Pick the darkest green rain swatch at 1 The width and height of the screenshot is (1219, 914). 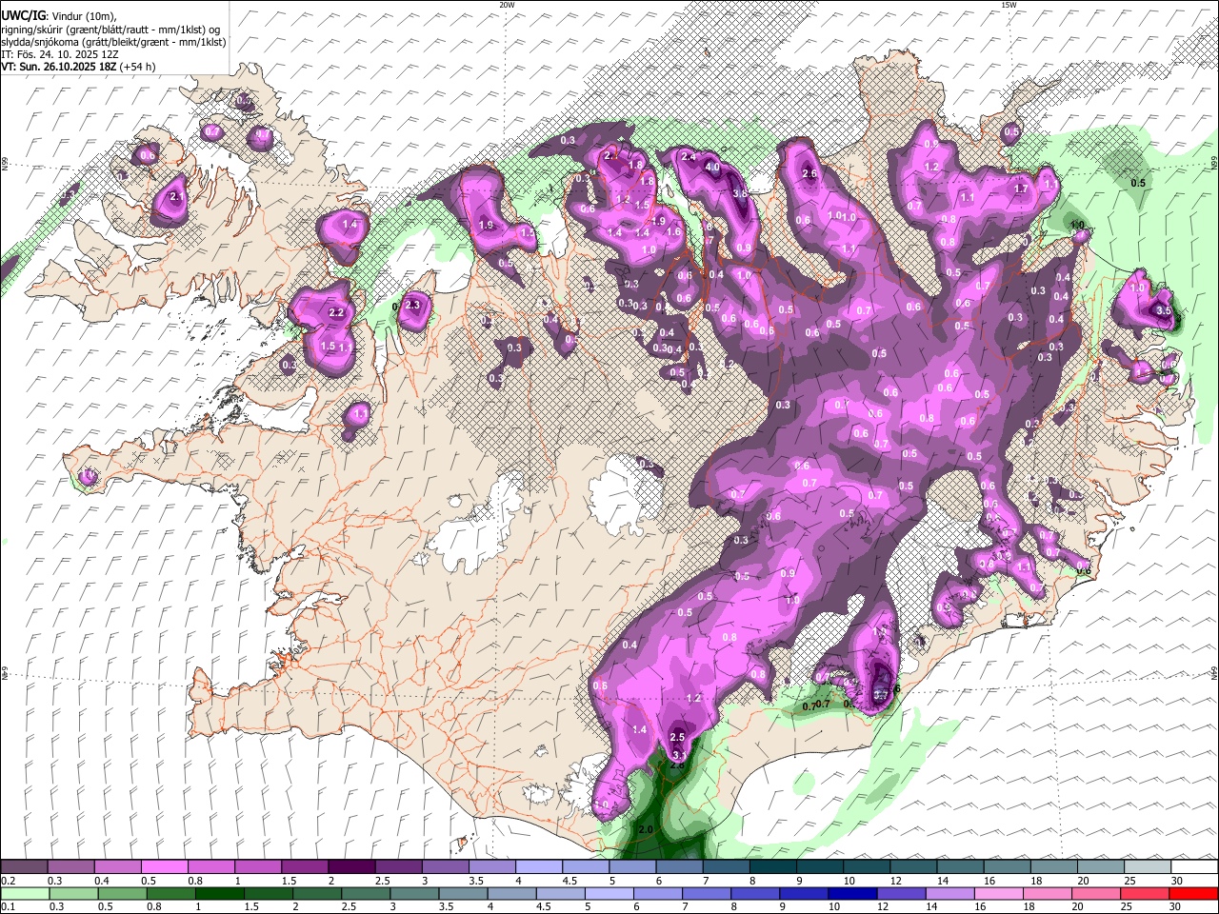pos(219,893)
